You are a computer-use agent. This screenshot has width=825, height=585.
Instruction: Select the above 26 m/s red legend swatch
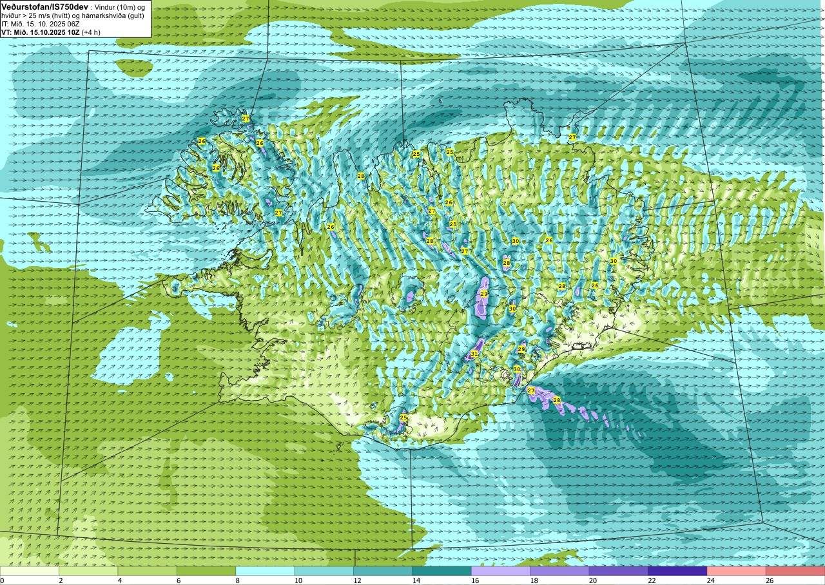[x=795, y=571]
